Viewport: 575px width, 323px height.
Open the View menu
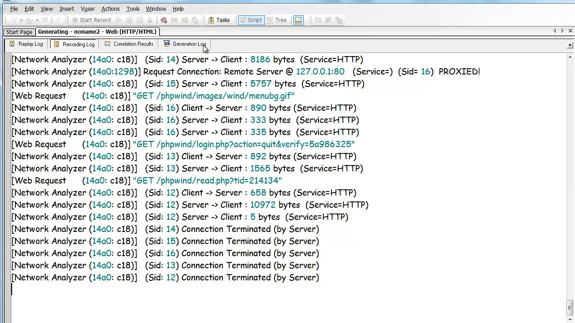pos(47,9)
